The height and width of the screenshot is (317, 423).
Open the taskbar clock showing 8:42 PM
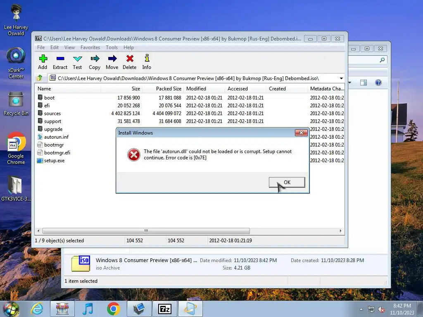tap(402, 309)
